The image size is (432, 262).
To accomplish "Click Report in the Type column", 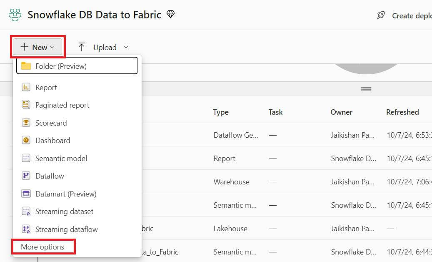I will point(224,159).
